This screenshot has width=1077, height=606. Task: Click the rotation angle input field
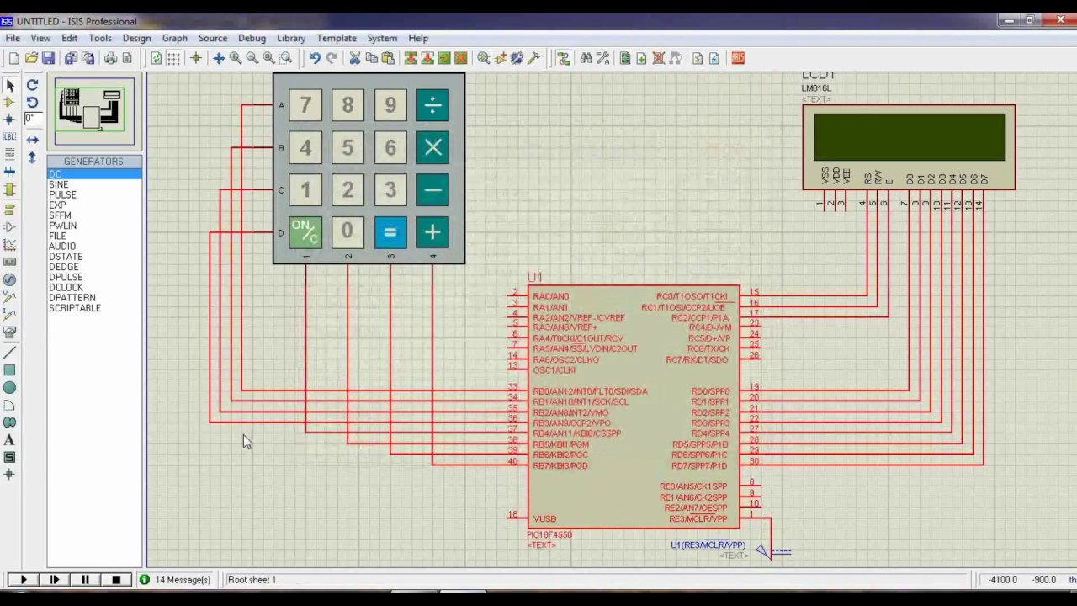click(33, 119)
